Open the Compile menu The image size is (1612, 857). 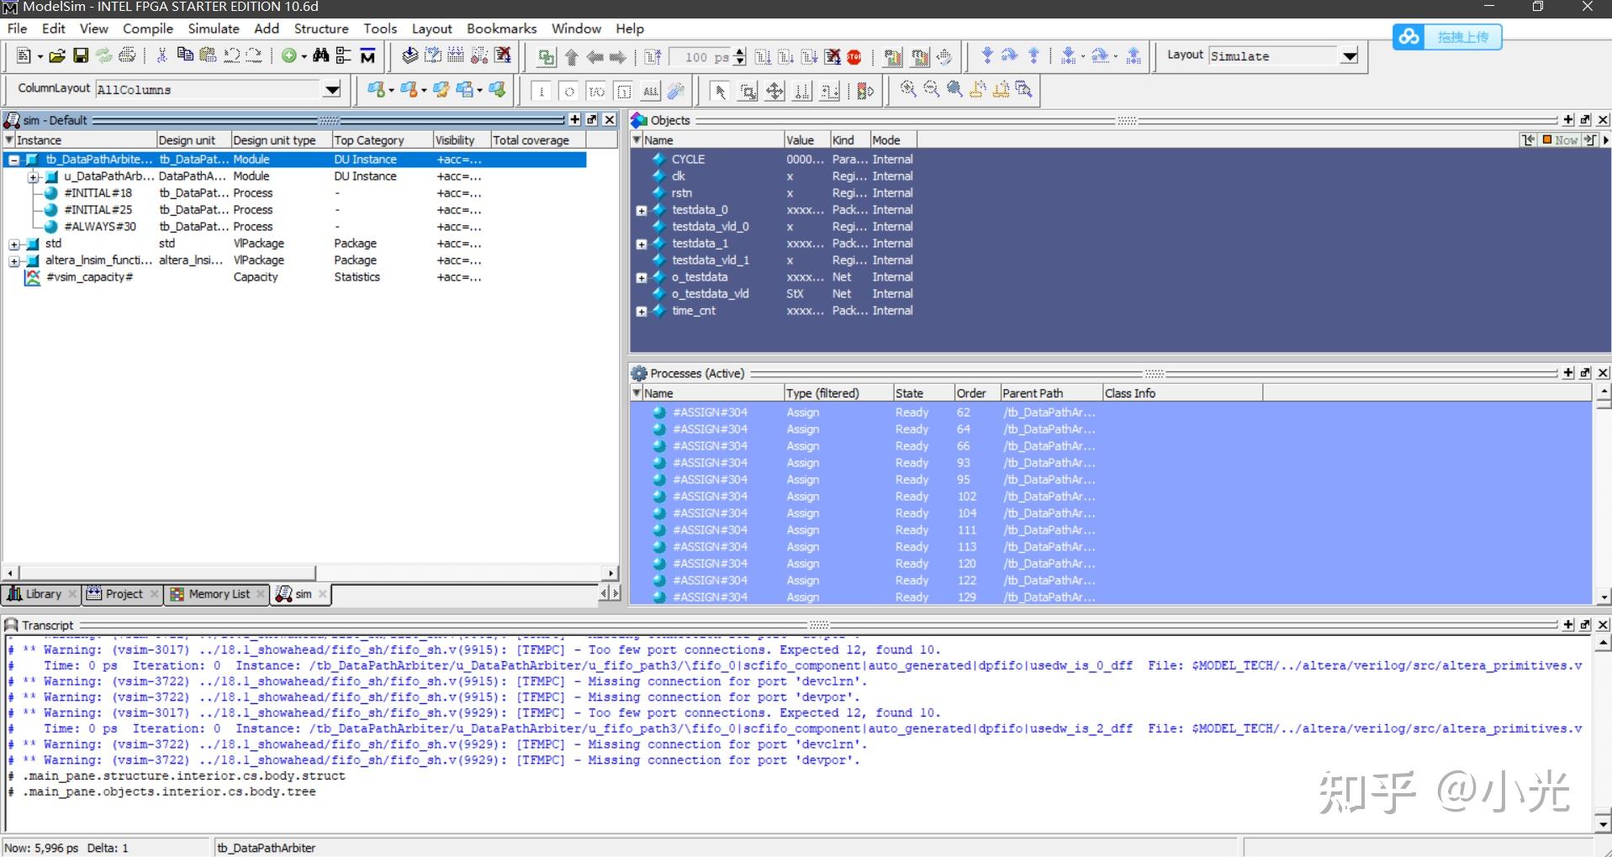coord(147,29)
